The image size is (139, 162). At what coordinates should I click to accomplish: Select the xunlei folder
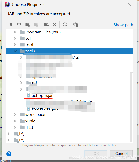pyautogui.click(x=31, y=121)
